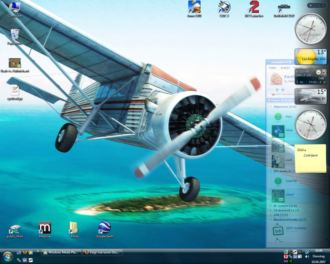The width and height of the screenshot is (330, 264).
Task: Launch the Battlefield 2142 shortcut
Action: 284,10
